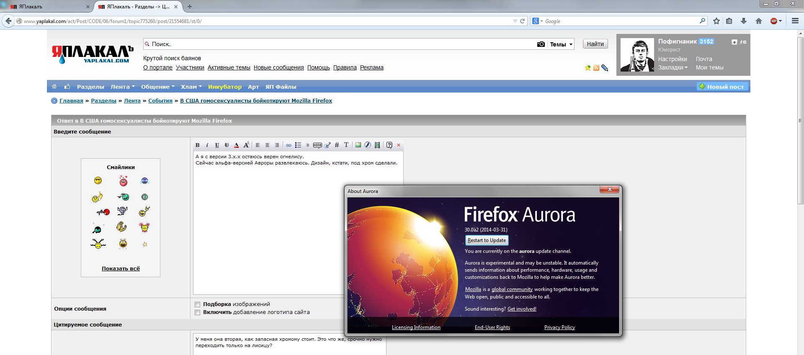Open a new browser tab
Image resolution: width=804 pixels, height=355 pixels.
tap(190, 7)
